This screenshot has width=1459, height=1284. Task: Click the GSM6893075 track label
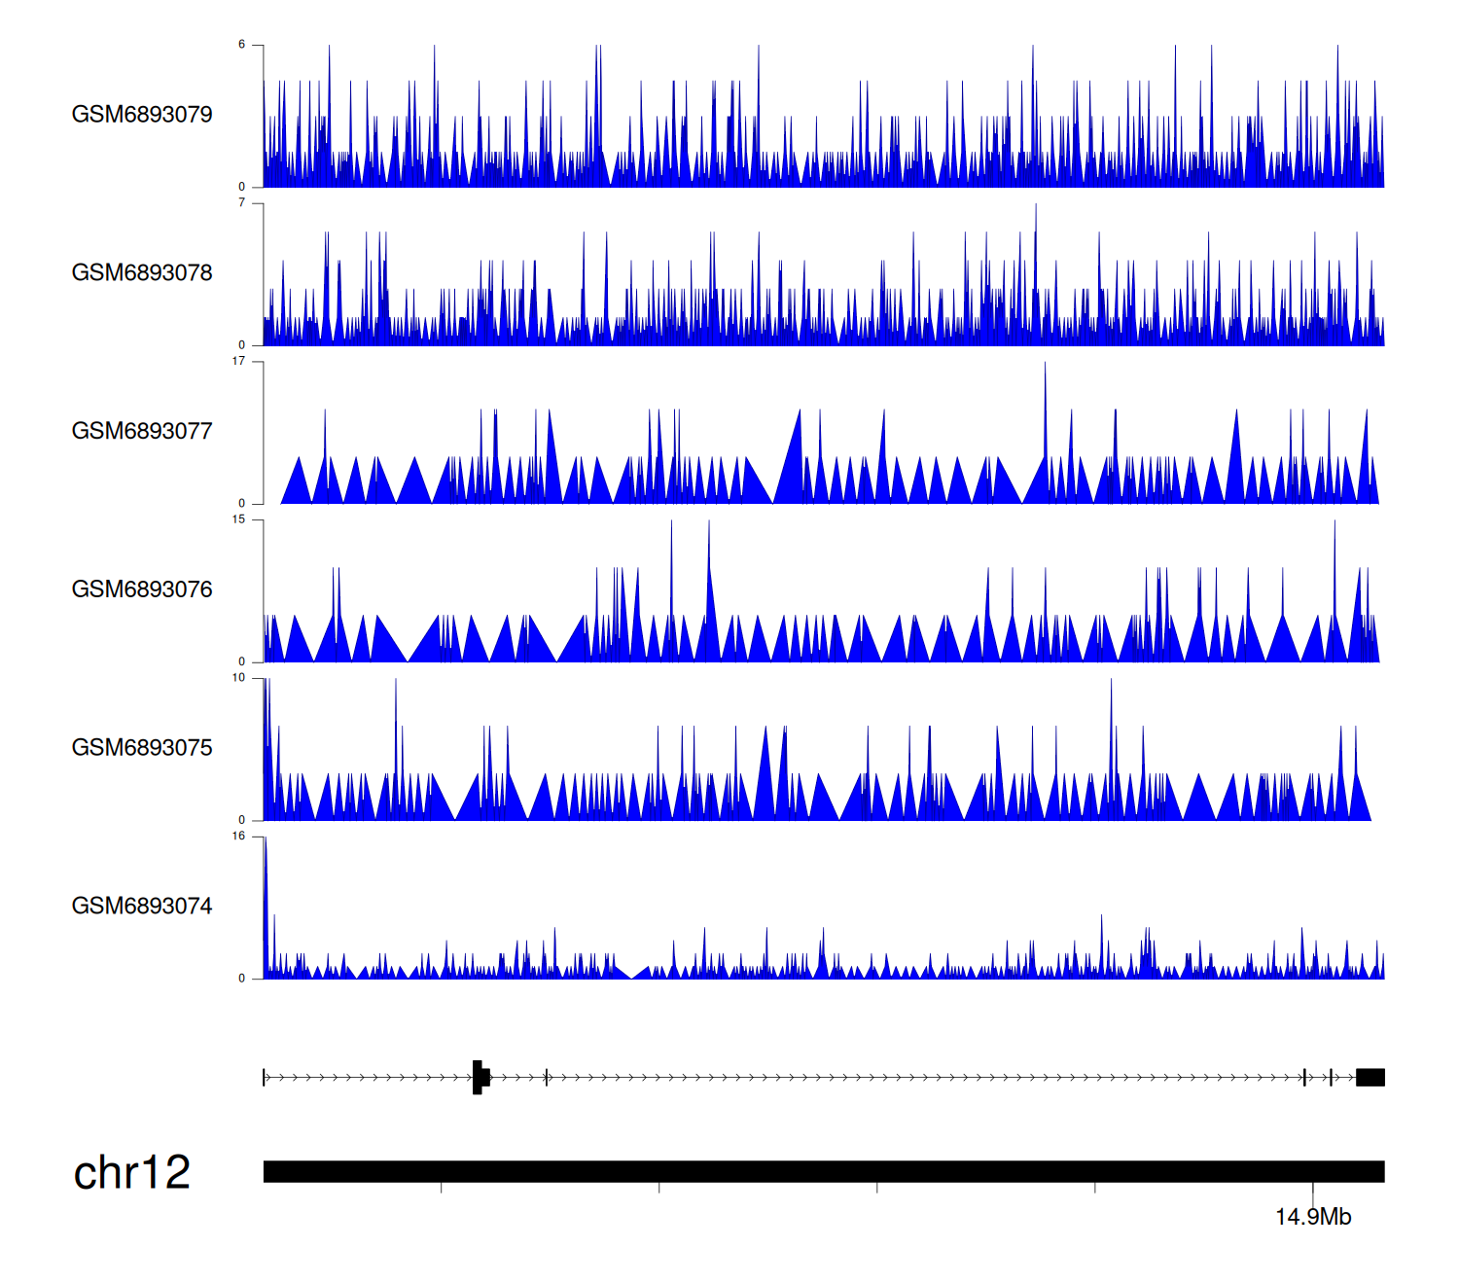click(142, 748)
